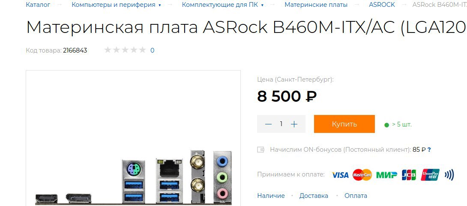This screenshot has width=467, height=206.
Task: Open the Каталог breadcrumb link
Action: (x=38, y=5)
